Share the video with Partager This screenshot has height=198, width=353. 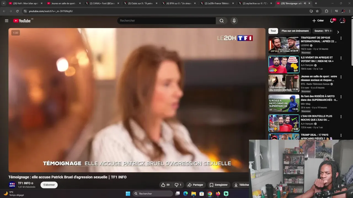tap(195, 185)
